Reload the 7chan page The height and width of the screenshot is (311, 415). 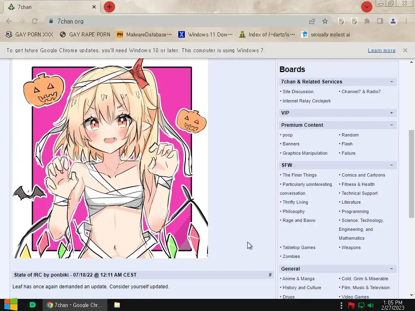[x=35, y=21]
